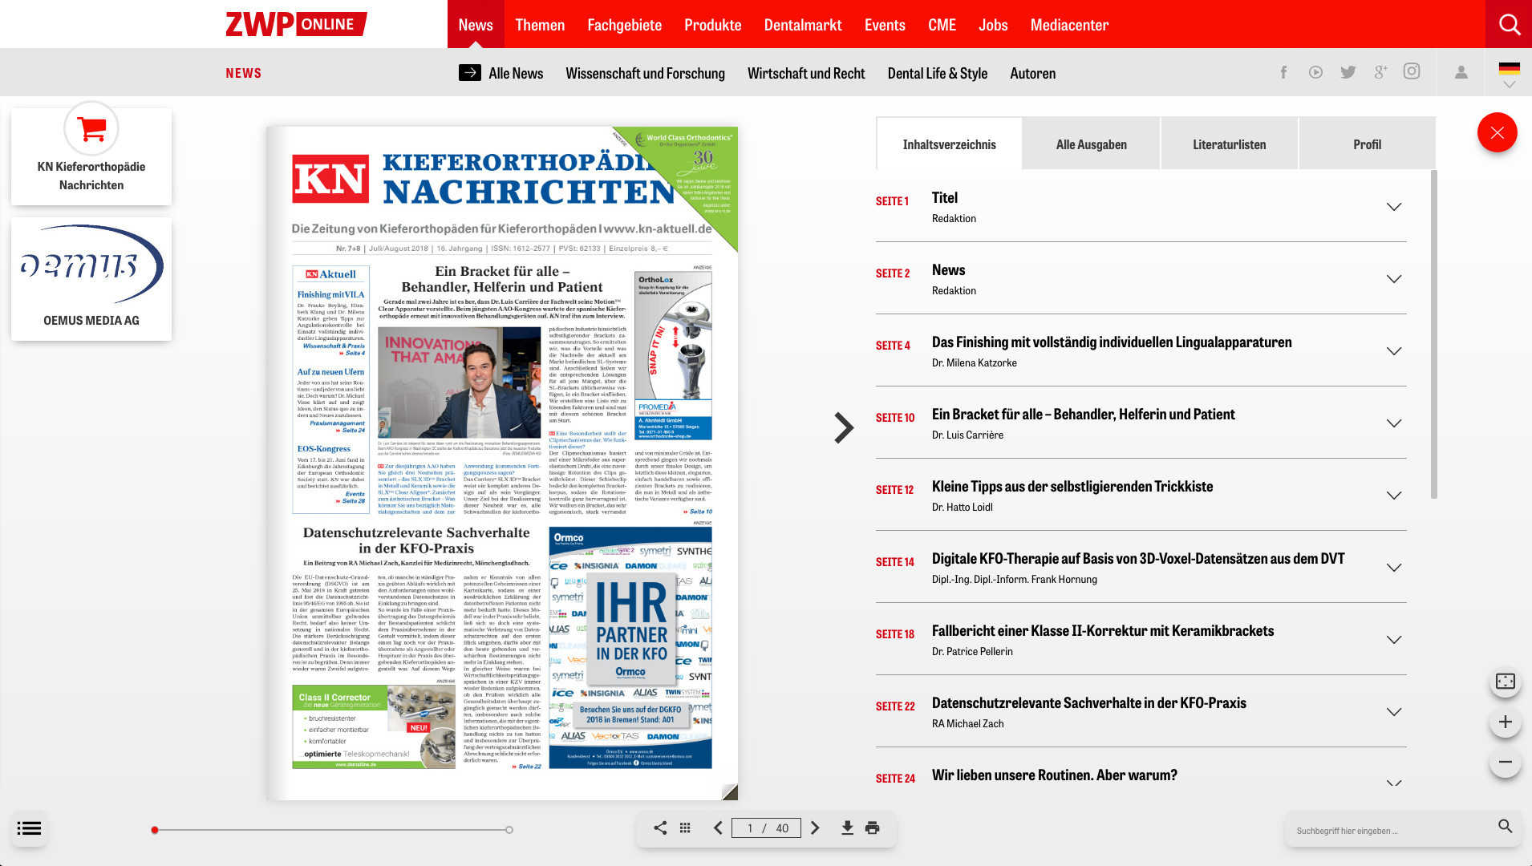Click the ZWP Online logo
Screen dimensions: 1532x866
pos(296,24)
